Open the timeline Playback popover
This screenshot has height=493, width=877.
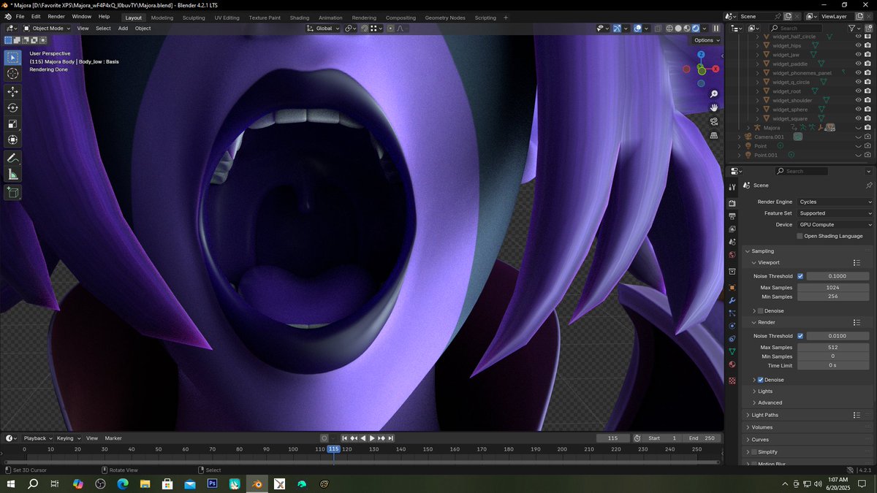pyautogui.click(x=37, y=438)
